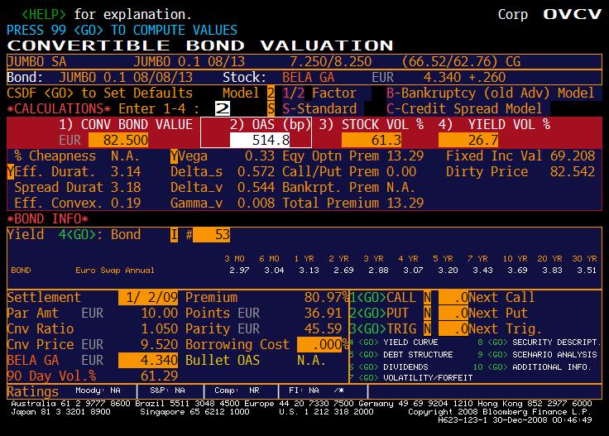The width and height of the screenshot is (609, 436).
Task: Click the C-Credit Spread Model option
Action: pyautogui.click(x=464, y=108)
